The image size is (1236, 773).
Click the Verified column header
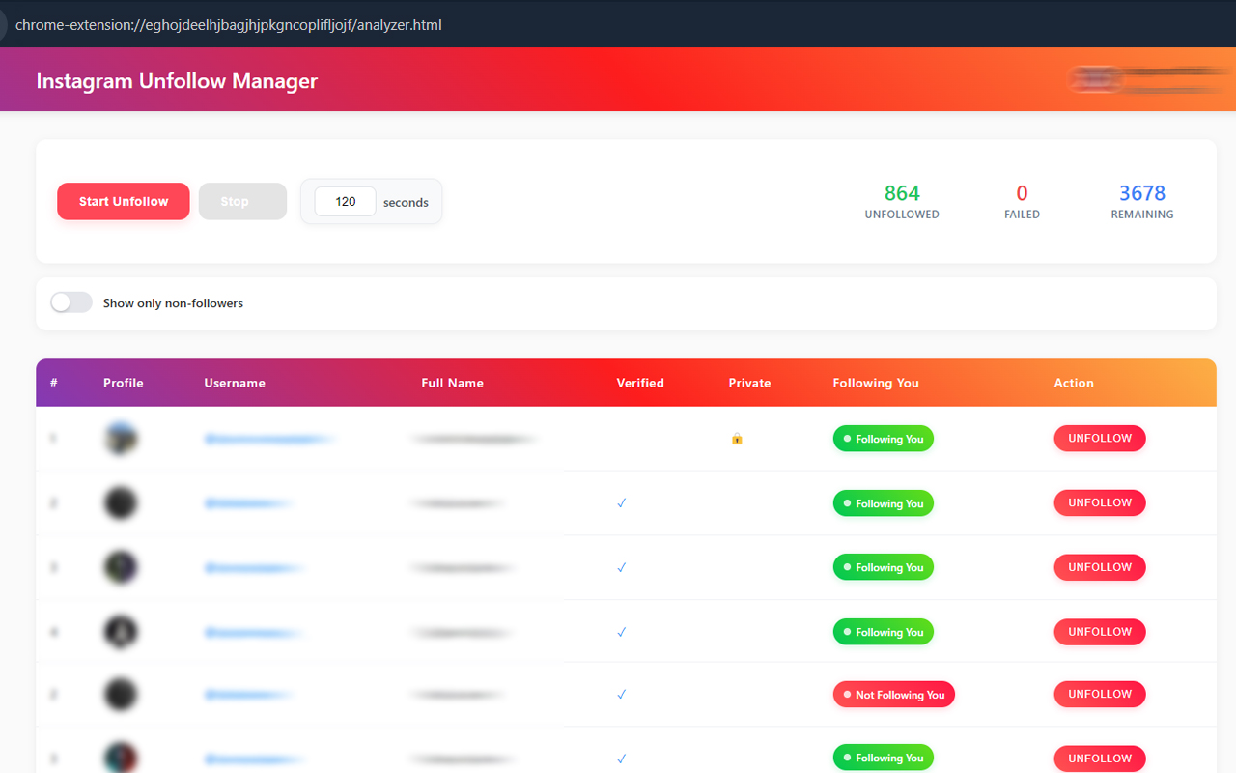click(640, 383)
